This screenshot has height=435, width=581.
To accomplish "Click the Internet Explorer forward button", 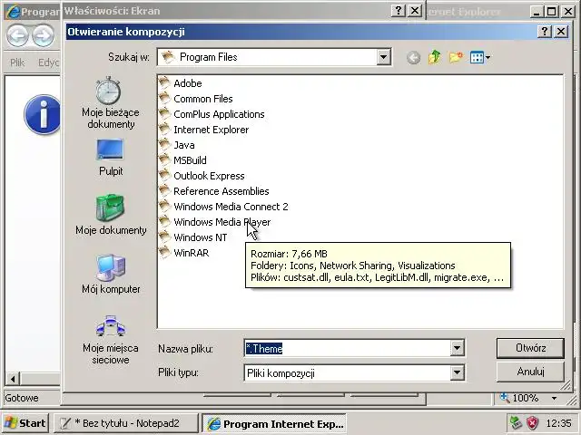I will (43, 35).
